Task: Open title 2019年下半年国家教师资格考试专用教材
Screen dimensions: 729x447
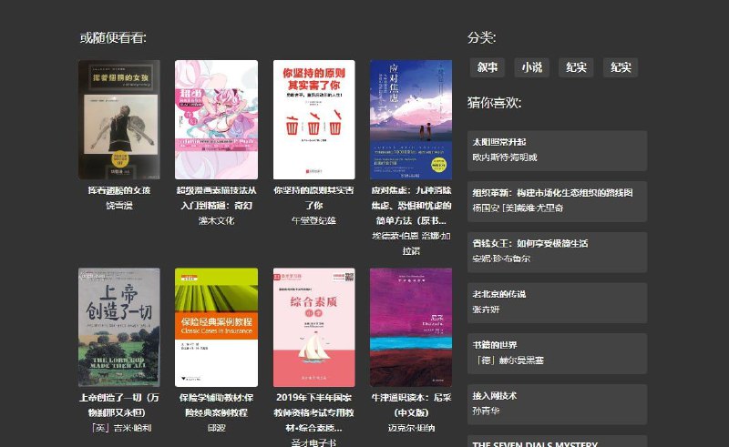Action: pos(313,412)
